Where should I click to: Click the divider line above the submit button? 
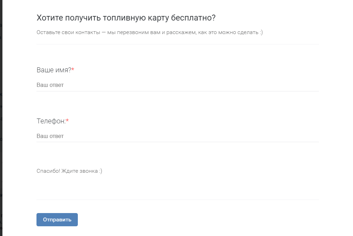[x=177, y=199]
